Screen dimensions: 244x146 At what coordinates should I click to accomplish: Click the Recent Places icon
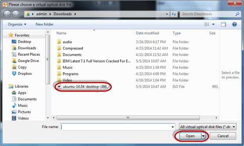point(14,54)
